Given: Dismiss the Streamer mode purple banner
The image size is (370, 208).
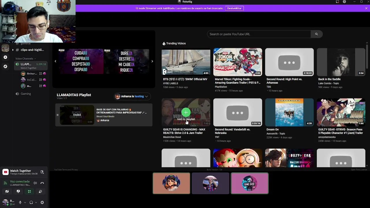Looking at the screenshot, I should (366, 8).
